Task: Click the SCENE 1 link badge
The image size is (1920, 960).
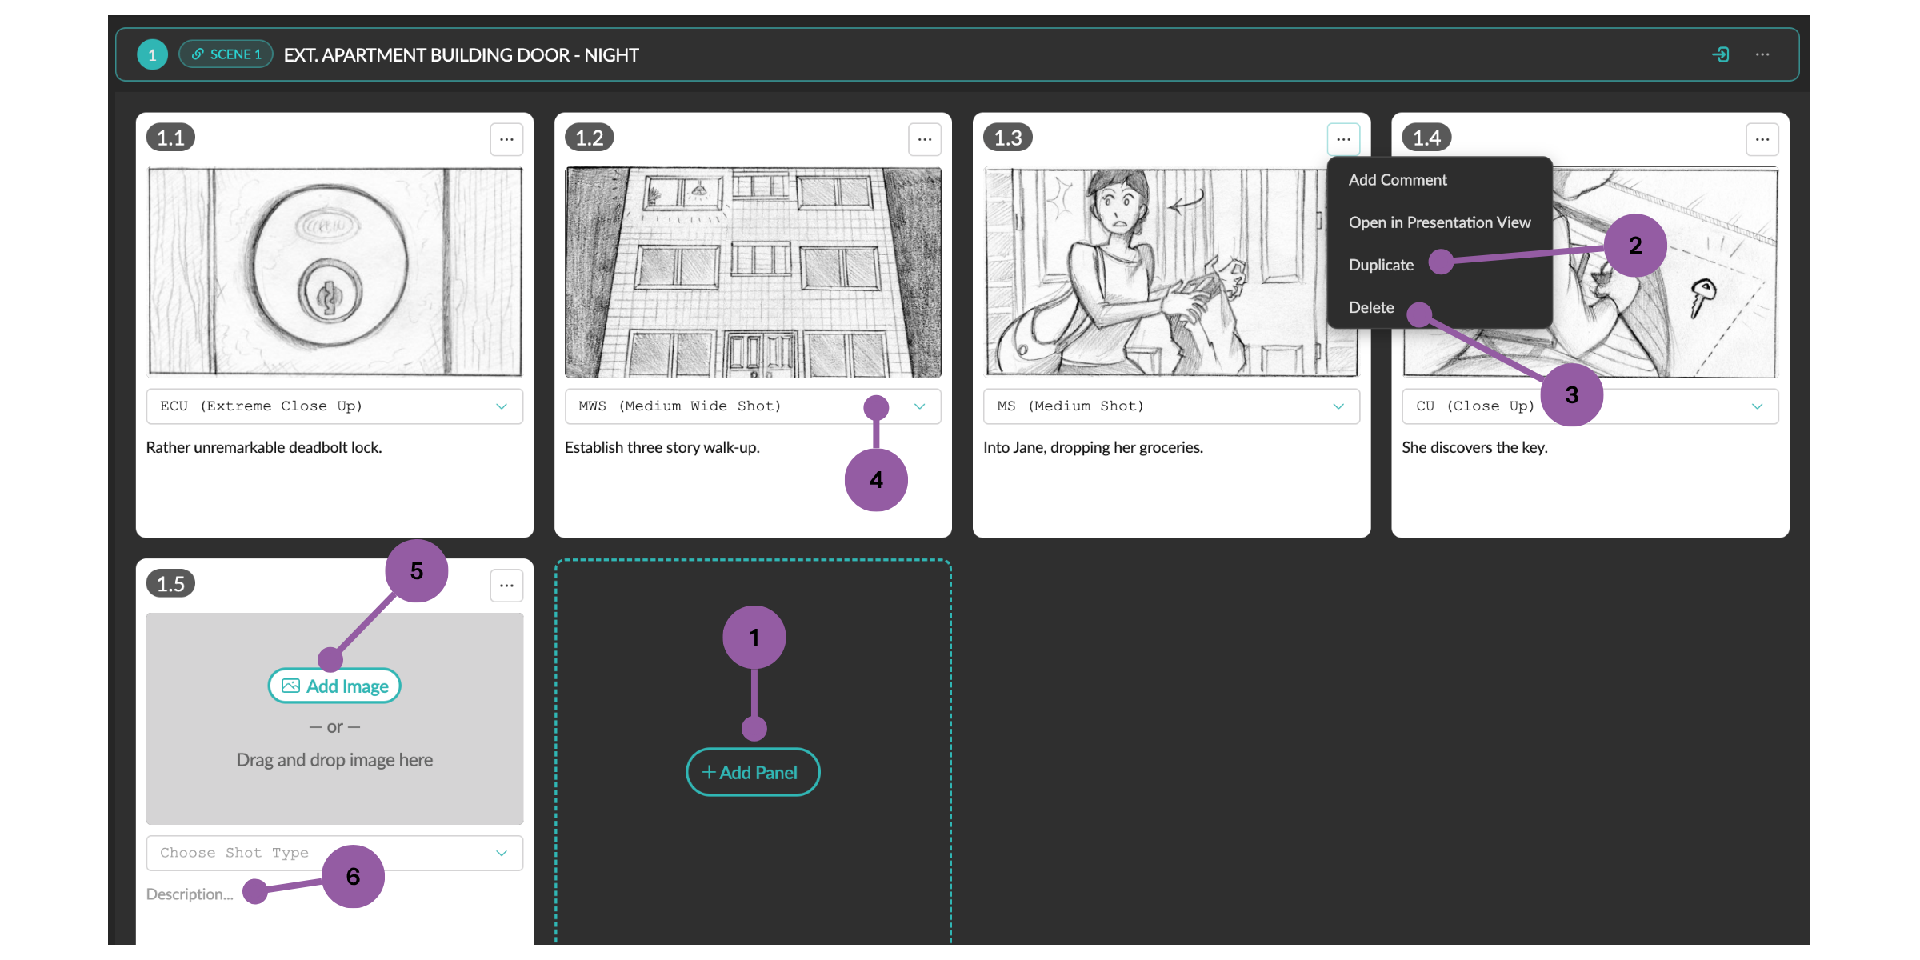Action: click(x=226, y=54)
